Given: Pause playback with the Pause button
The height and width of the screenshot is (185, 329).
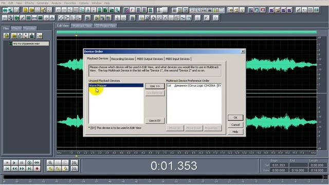Looking at the screenshot, I should coord(22,162).
